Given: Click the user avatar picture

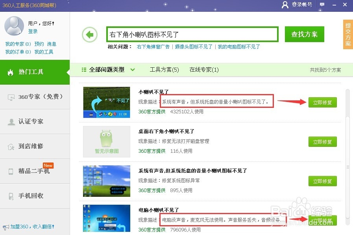Looking at the screenshot, I should (14, 26).
